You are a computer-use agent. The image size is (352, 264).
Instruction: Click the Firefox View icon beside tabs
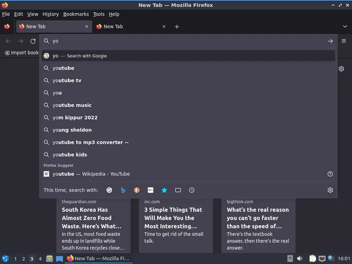click(x=7, y=26)
